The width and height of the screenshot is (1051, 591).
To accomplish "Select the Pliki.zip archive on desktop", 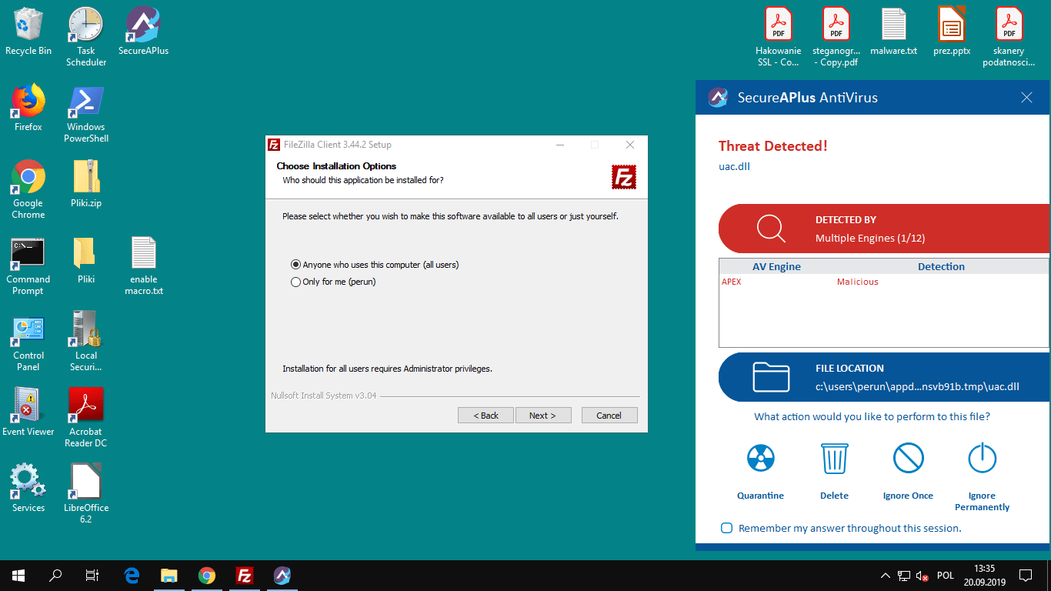I will [x=86, y=184].
